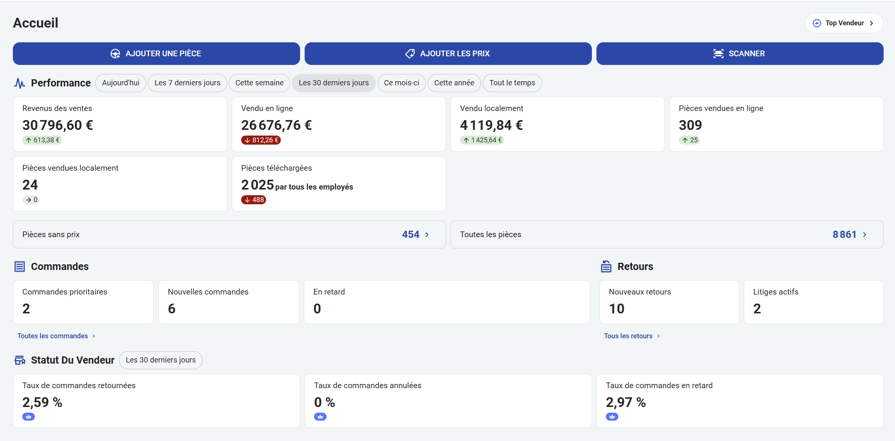The image size is (895, 441).
Task: Select Performance Les 30 derniers jours filter
Action: (334, 83)
